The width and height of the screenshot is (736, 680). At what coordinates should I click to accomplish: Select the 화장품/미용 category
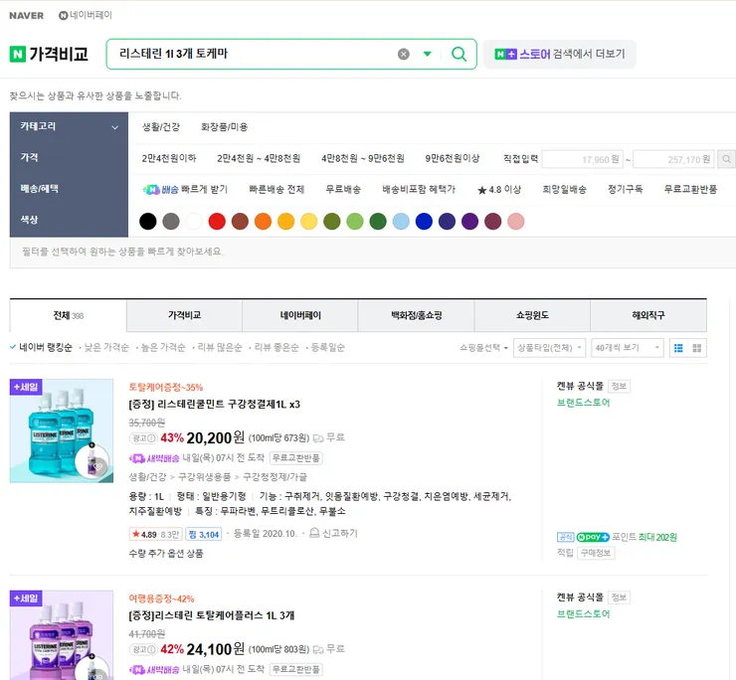(224, 127)
